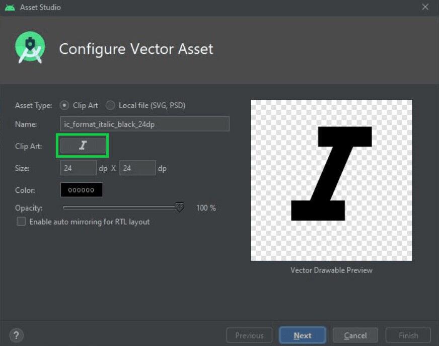Click the 100 % opacity value
Viewport: 439px width, 346px height.
pyautogui.click(x=206, y=207)
